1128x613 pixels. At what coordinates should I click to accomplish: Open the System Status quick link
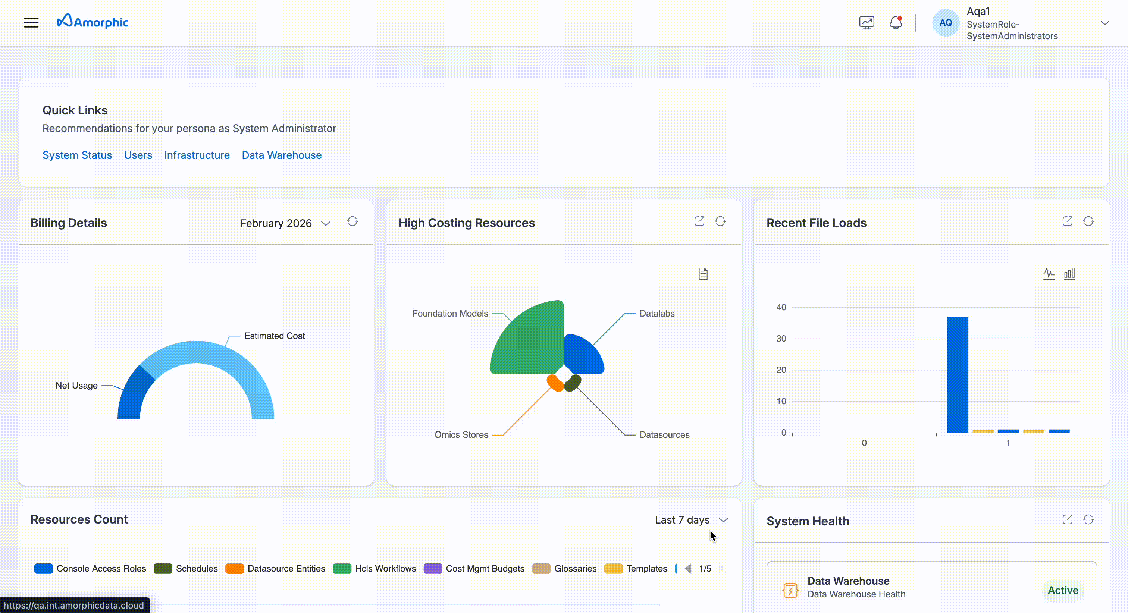(77, 155)
